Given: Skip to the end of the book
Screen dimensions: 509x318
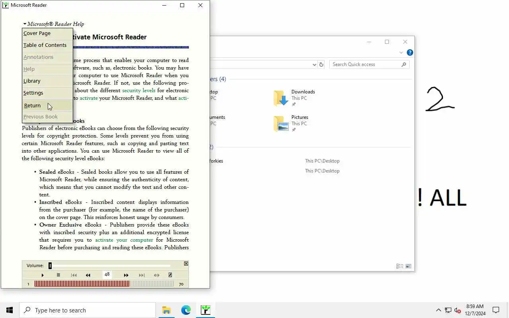Looking at the screenshot, I should 142,275.
